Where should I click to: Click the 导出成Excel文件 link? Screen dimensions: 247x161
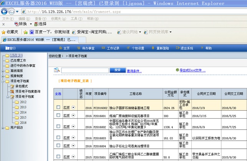coord(190,70)
